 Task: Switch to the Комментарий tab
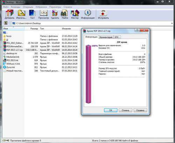pyautogui.click(x=106, y=37)
